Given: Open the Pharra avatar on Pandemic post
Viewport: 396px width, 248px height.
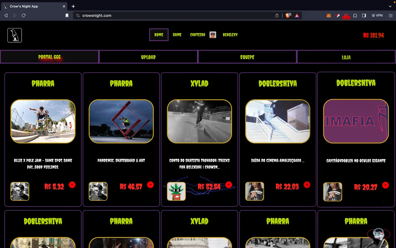Looking at the screenshot, I should click(98, 191).
